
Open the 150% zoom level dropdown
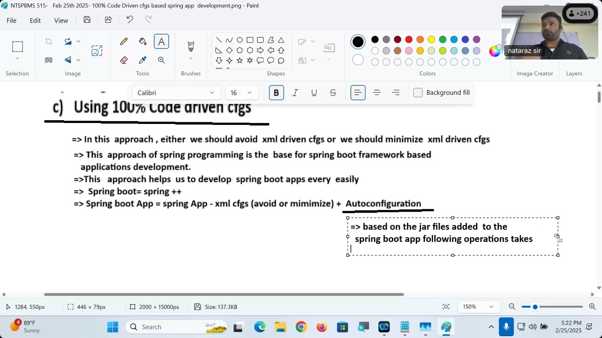tap(478, 307)
